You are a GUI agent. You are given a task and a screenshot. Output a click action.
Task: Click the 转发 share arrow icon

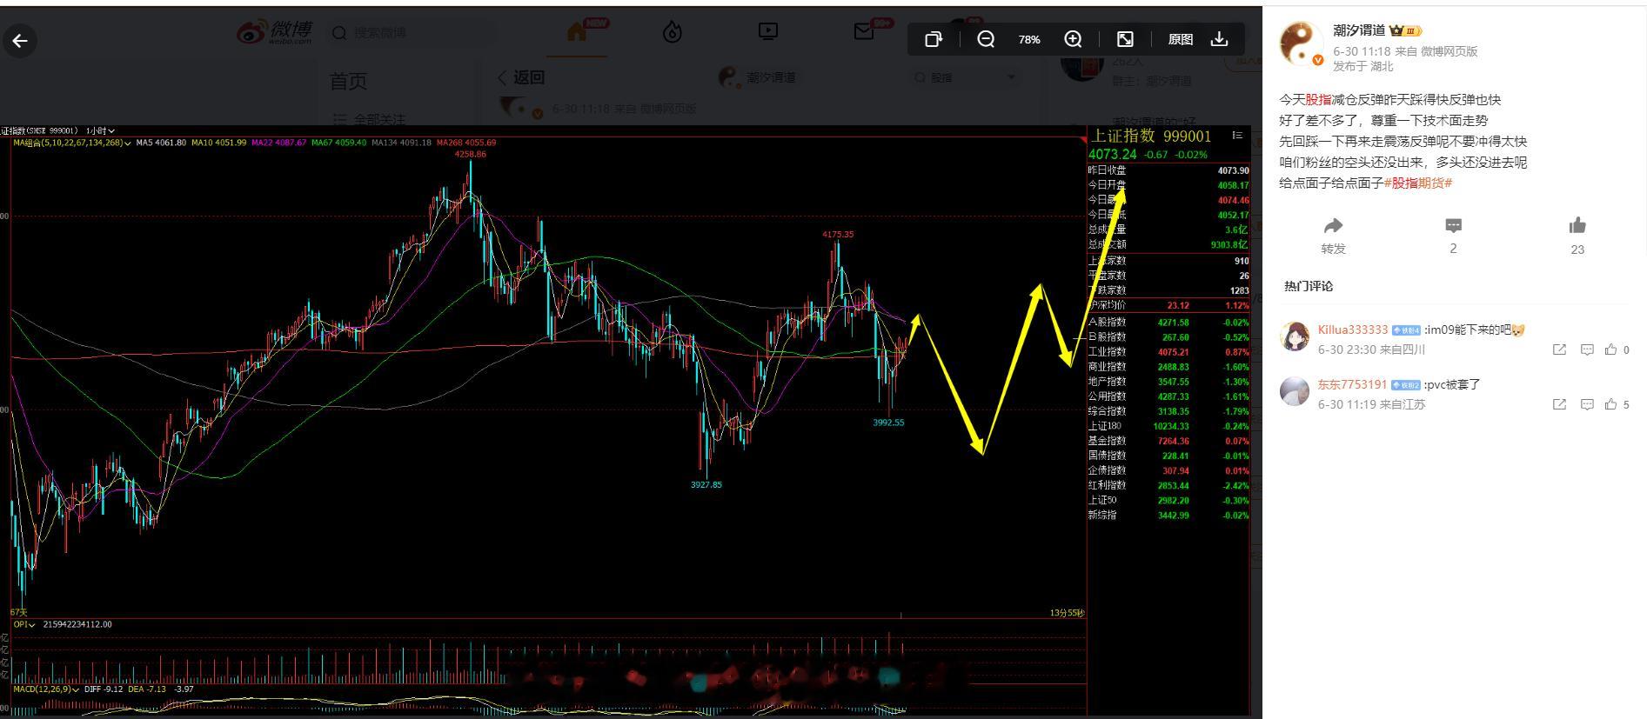pyautogui.click(x=1333, y=226)
